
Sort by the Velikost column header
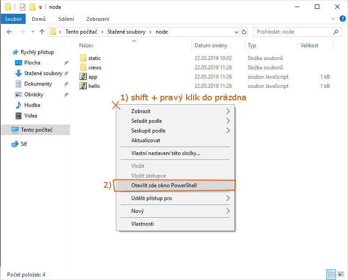310,45
